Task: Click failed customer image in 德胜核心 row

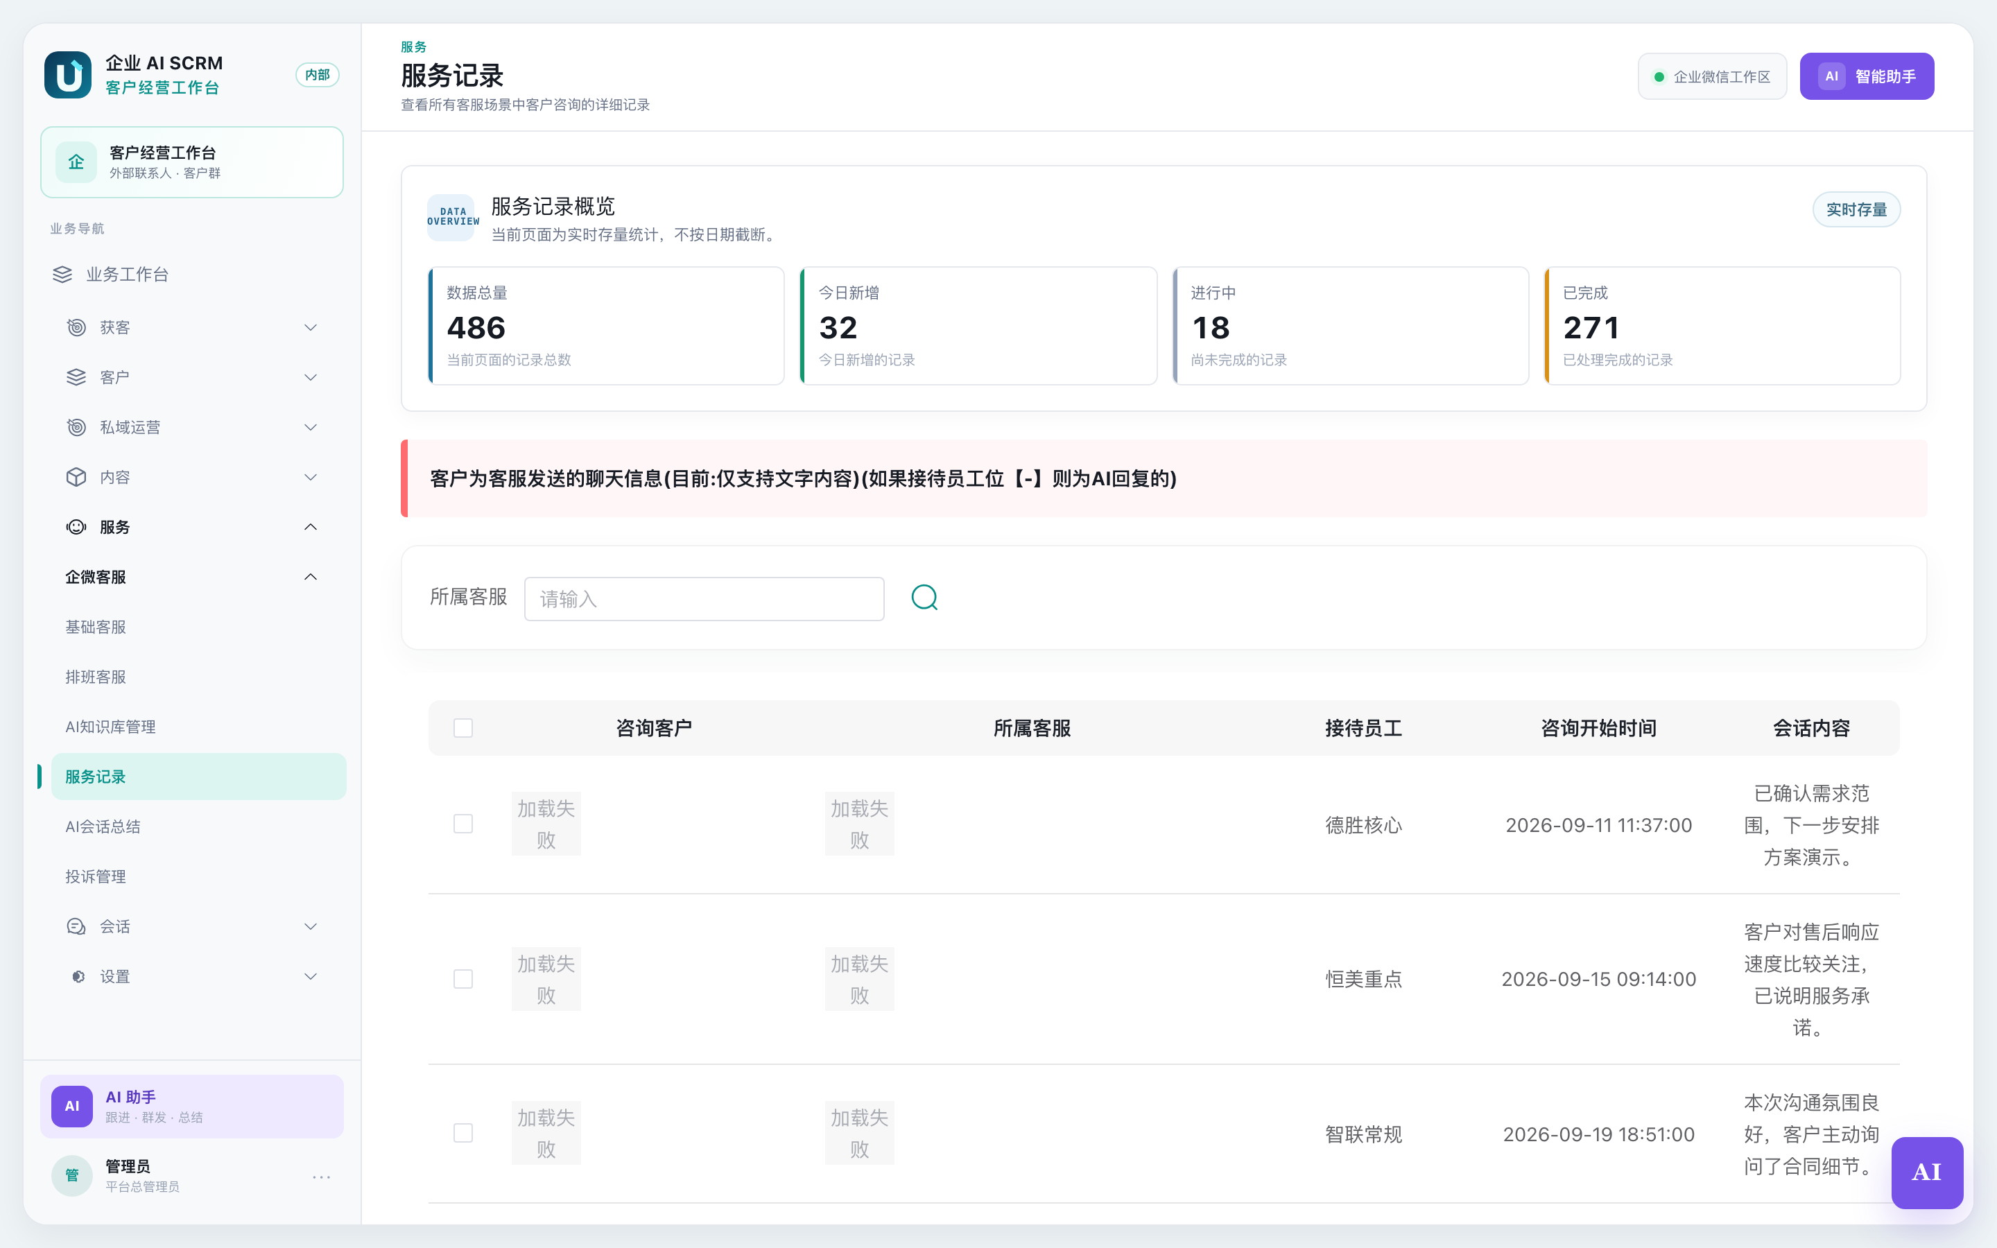Action: 546,824
